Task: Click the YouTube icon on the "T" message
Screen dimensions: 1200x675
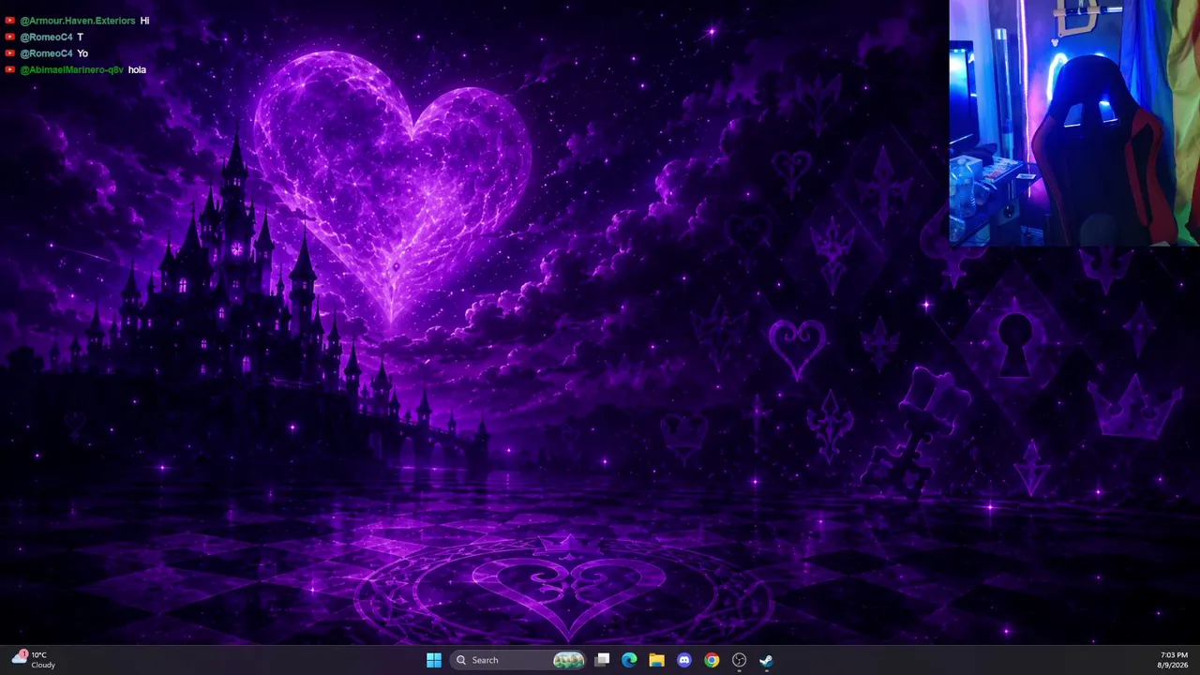Action: (x=10, y=37)
